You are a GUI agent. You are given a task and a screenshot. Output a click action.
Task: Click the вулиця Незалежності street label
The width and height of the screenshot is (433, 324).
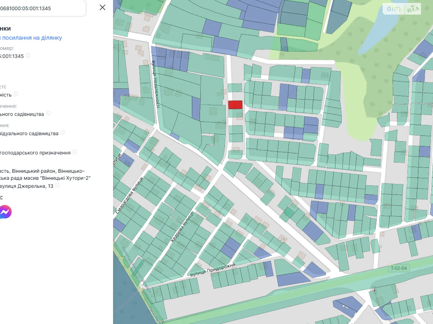click(x=155, y=84)
